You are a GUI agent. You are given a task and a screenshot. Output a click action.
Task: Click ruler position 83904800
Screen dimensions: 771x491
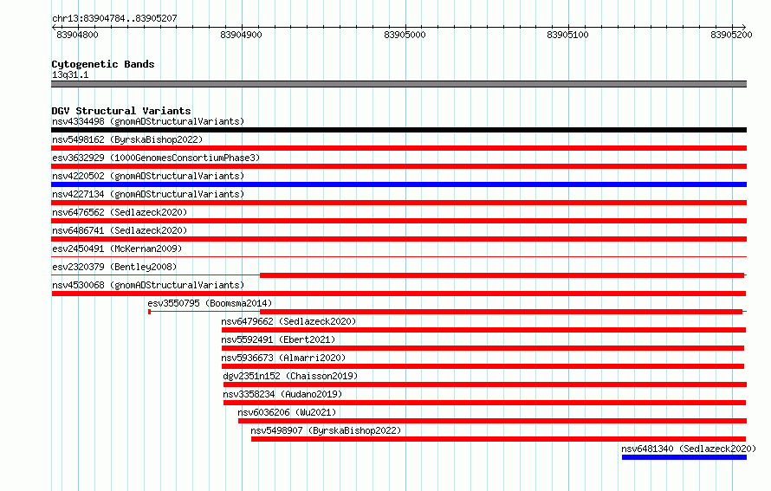click(77, 35)
